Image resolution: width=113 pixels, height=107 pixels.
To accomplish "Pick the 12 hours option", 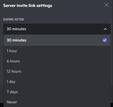I will pyautogui.click(x=57, y=71).
